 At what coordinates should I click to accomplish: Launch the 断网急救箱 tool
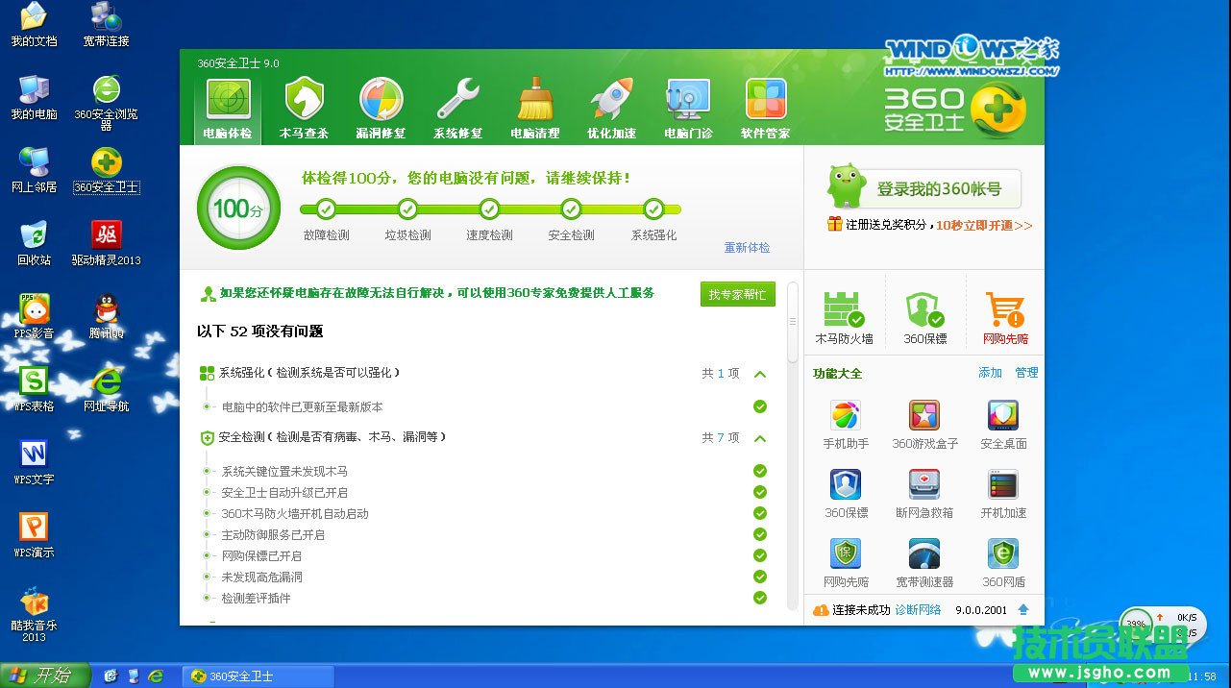click(923, 492)
